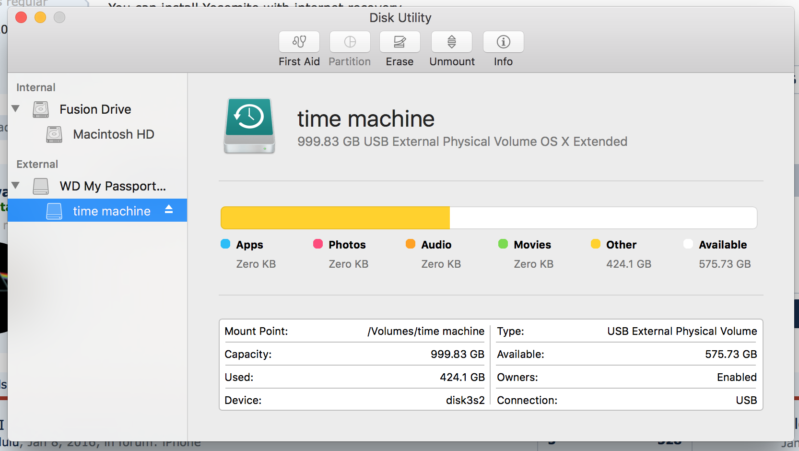This screenshot has width=799, height=451.
Task: Click the Mount Point '/Volumes/time machine' value
Action: click(426, 331)
